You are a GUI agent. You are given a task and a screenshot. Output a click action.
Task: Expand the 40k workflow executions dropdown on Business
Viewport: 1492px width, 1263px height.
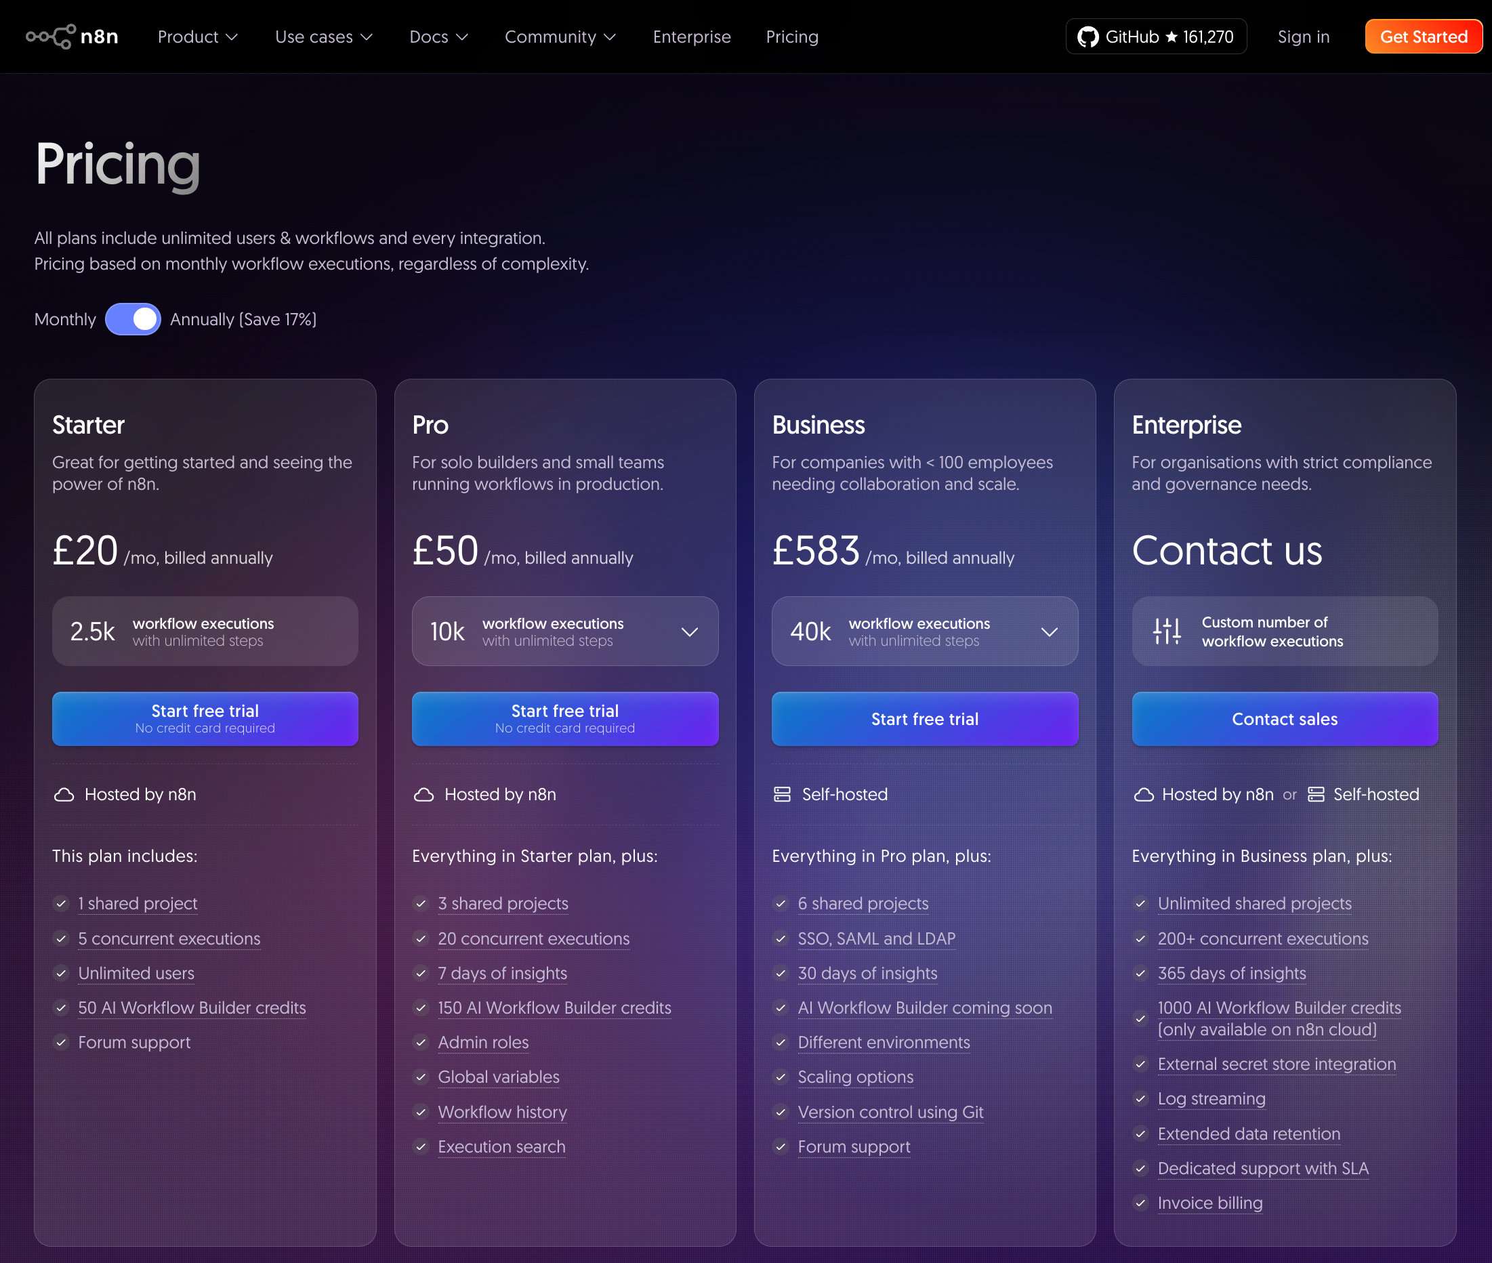click(x=1050, y=631)
